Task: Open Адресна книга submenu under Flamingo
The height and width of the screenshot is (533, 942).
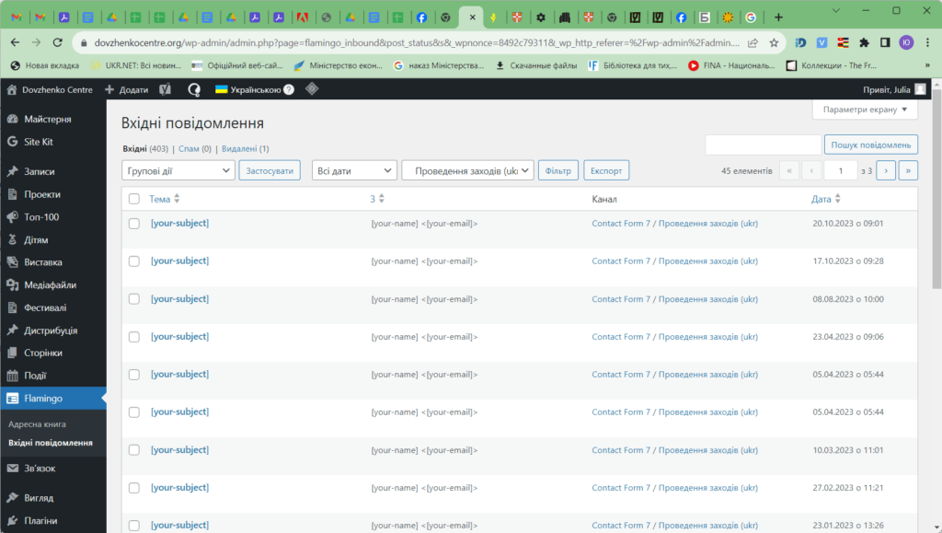Action: 37,424
